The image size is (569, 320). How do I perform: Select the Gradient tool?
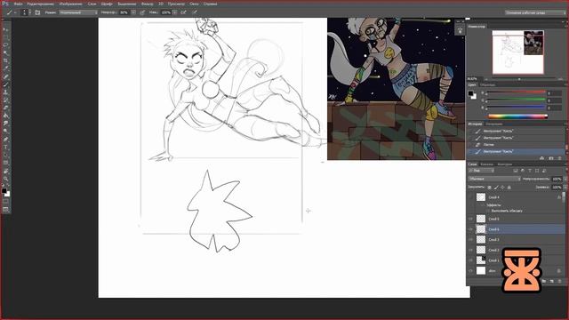(x=5, y=116)
